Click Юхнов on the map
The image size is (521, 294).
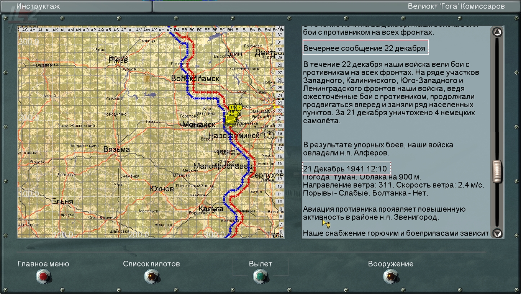click(161, 189)
